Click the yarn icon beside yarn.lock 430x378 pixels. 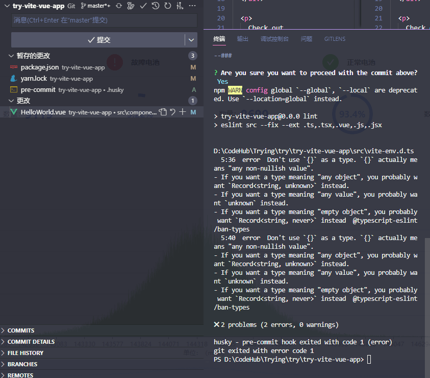(x=14, y=79)
